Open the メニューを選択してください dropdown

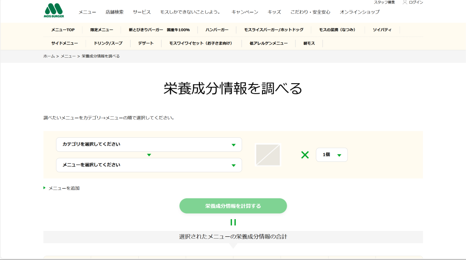(x=149, y=165)
